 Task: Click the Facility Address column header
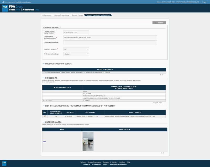point(135,112)
